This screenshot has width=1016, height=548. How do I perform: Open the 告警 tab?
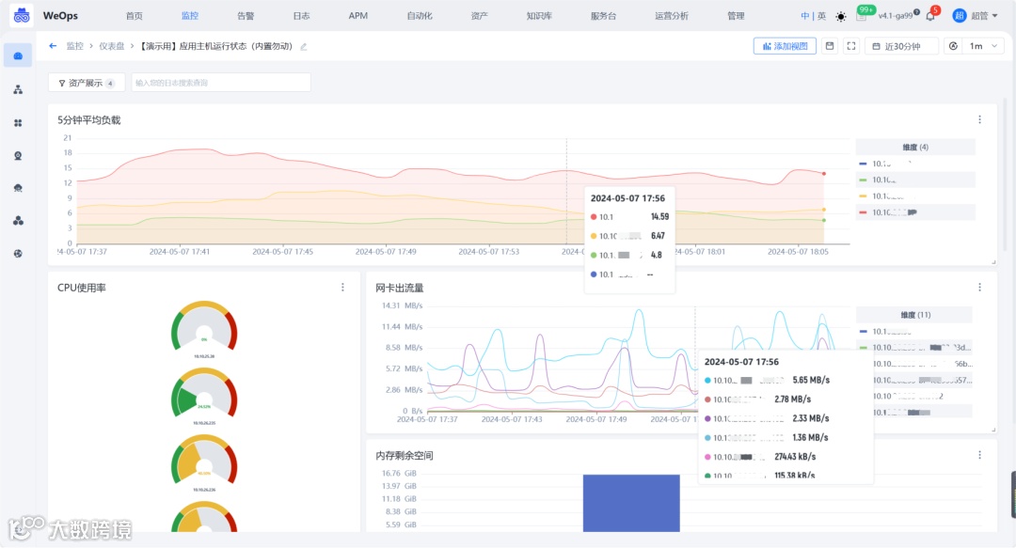[x=246, y=16]
